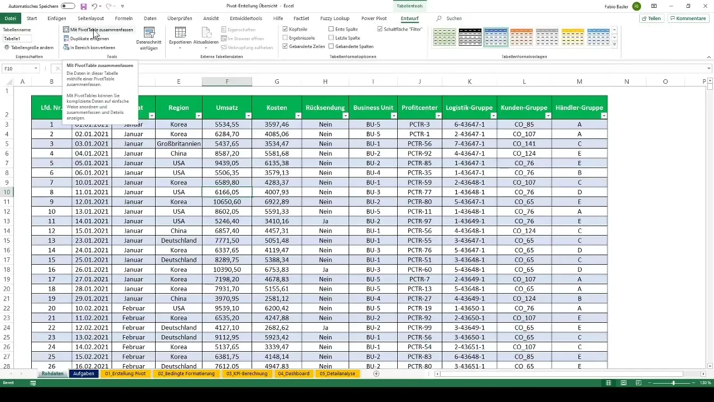Click the Undo arrow icon
Image resolution: width=714 pixels, height=402 pixels.
pos(94,6)
